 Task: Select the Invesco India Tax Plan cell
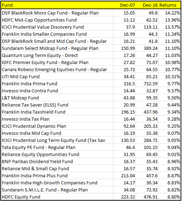[57, 119]
